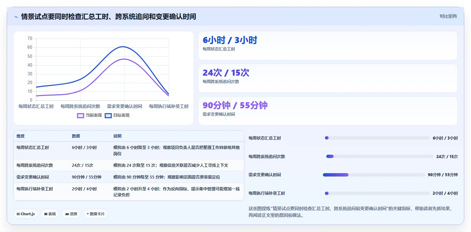Click the 每周跨系统追问次数 caption under second card

[221, 82]
